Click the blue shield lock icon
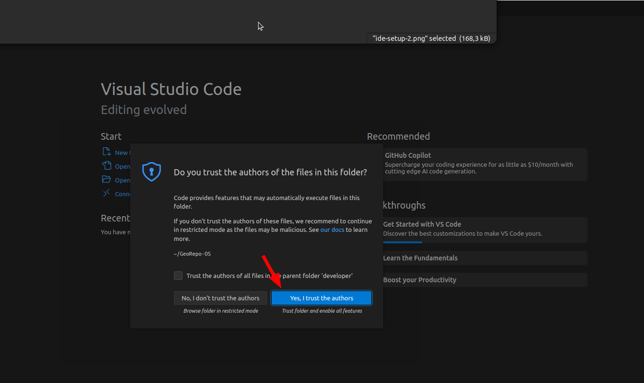The image size is (644, 383). [x=152, y=172]
